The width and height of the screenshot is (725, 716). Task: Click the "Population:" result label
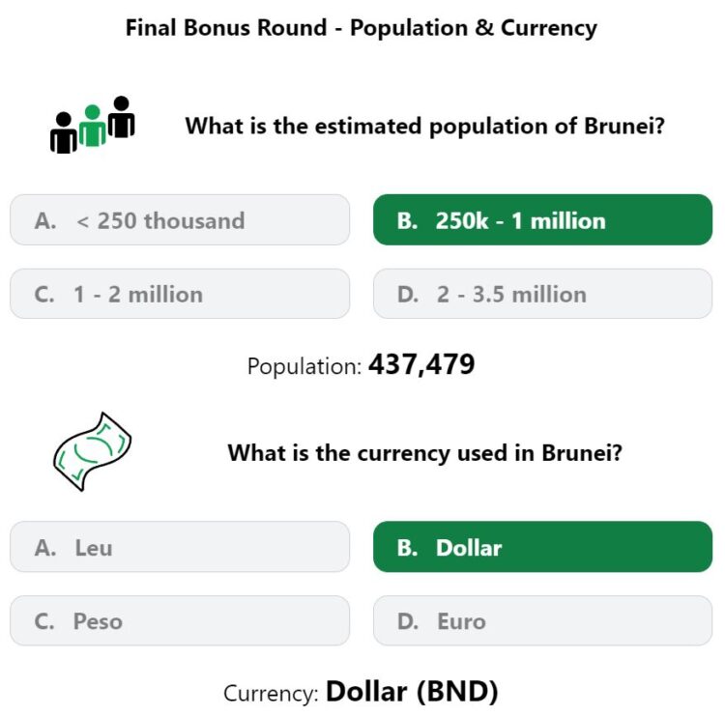point(304,367)
